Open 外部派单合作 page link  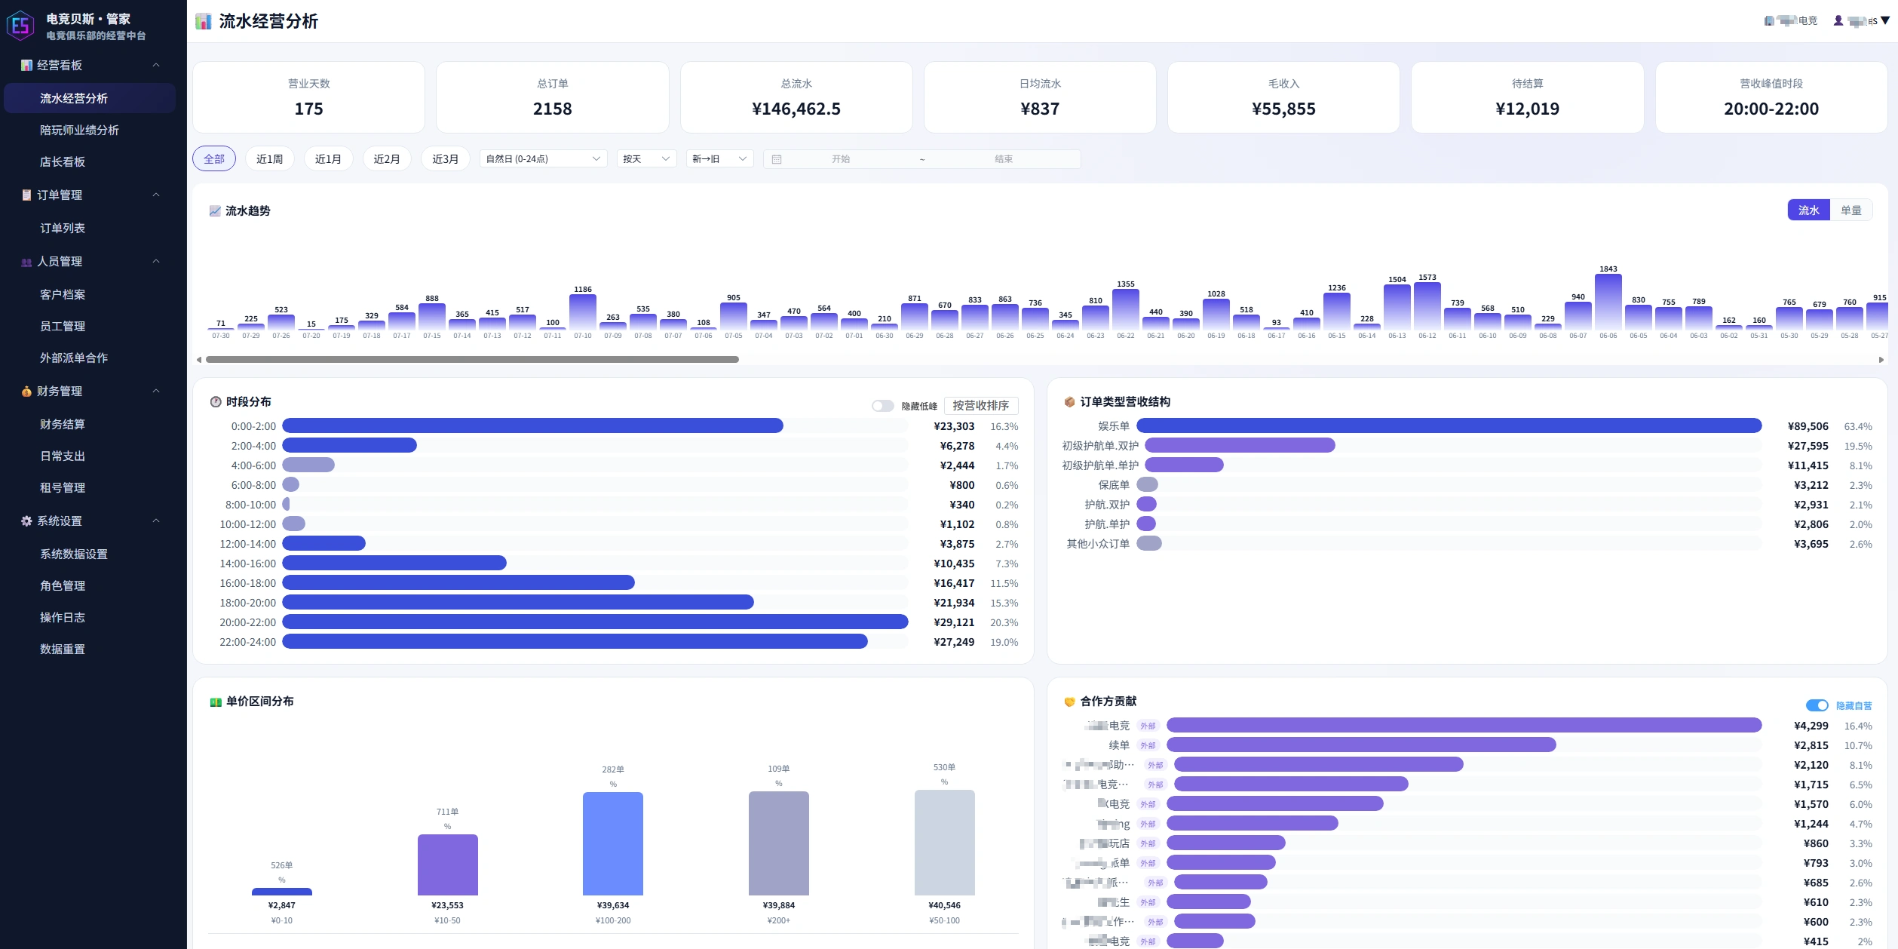point(90,358)
